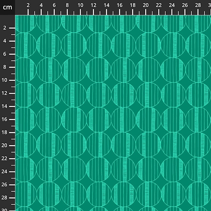
Task: Click the 16 mark on the horizontal ruler
Action: coord(120,5)
